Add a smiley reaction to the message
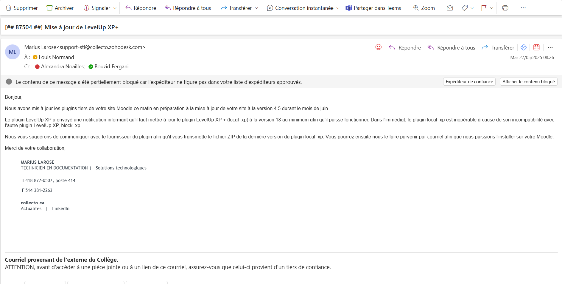The height and width of the screenshot is (284, 562). [378, 47]
